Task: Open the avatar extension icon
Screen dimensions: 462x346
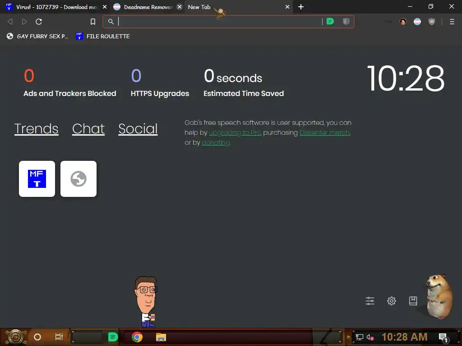Action: tap(403, 22)
